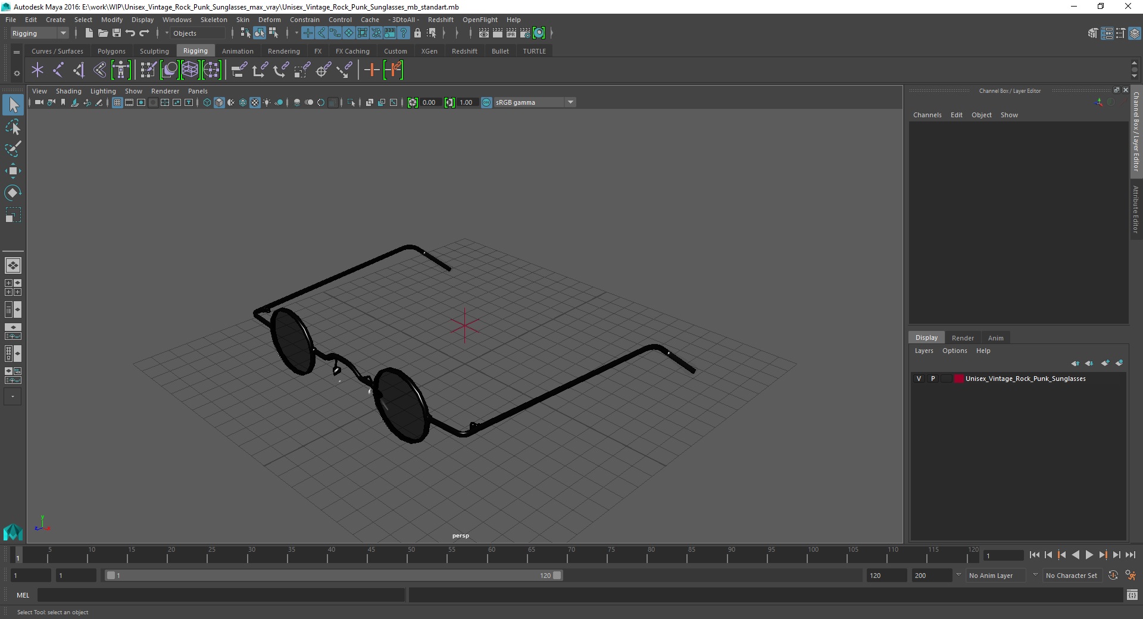Choose the Rotate tool in toolbox
Screen dimensions: 1143x619
13,193
